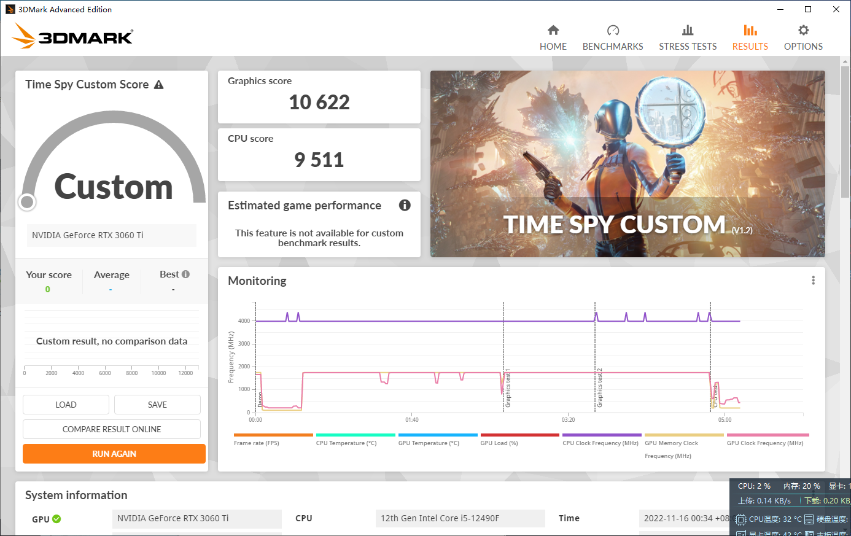Open Monitoring three-dot options menu
The height and width of the screenshot is (536, 851).
point(813,281)
